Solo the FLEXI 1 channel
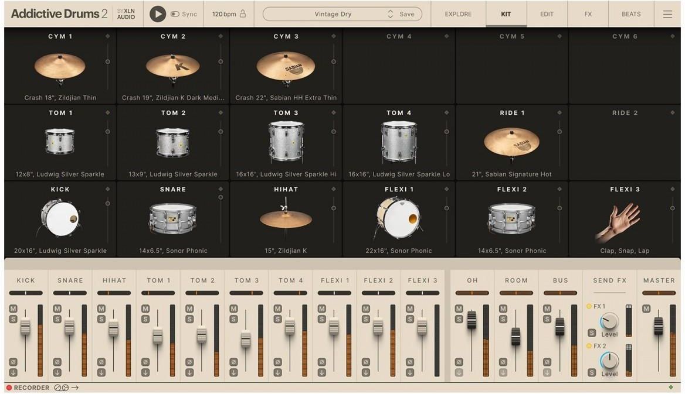Image resolution: width=685 pixels, height=394 pixels. [x=322, y=319]
